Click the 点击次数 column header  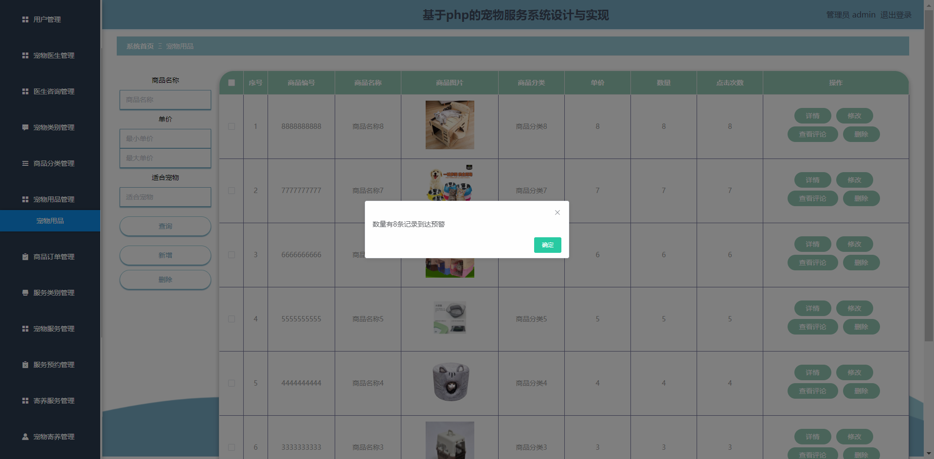click(730, 83)
